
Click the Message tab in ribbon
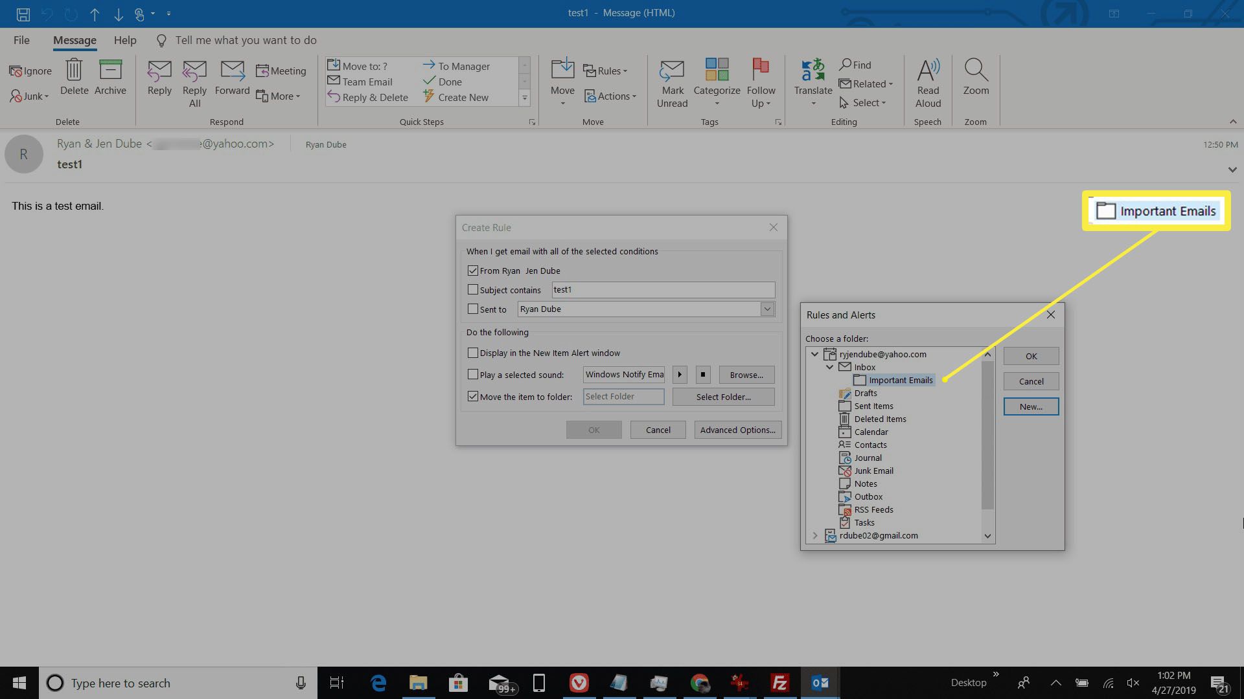coord(75,39)
